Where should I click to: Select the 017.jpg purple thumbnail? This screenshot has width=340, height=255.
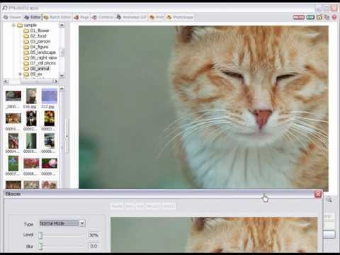(50, 96)
